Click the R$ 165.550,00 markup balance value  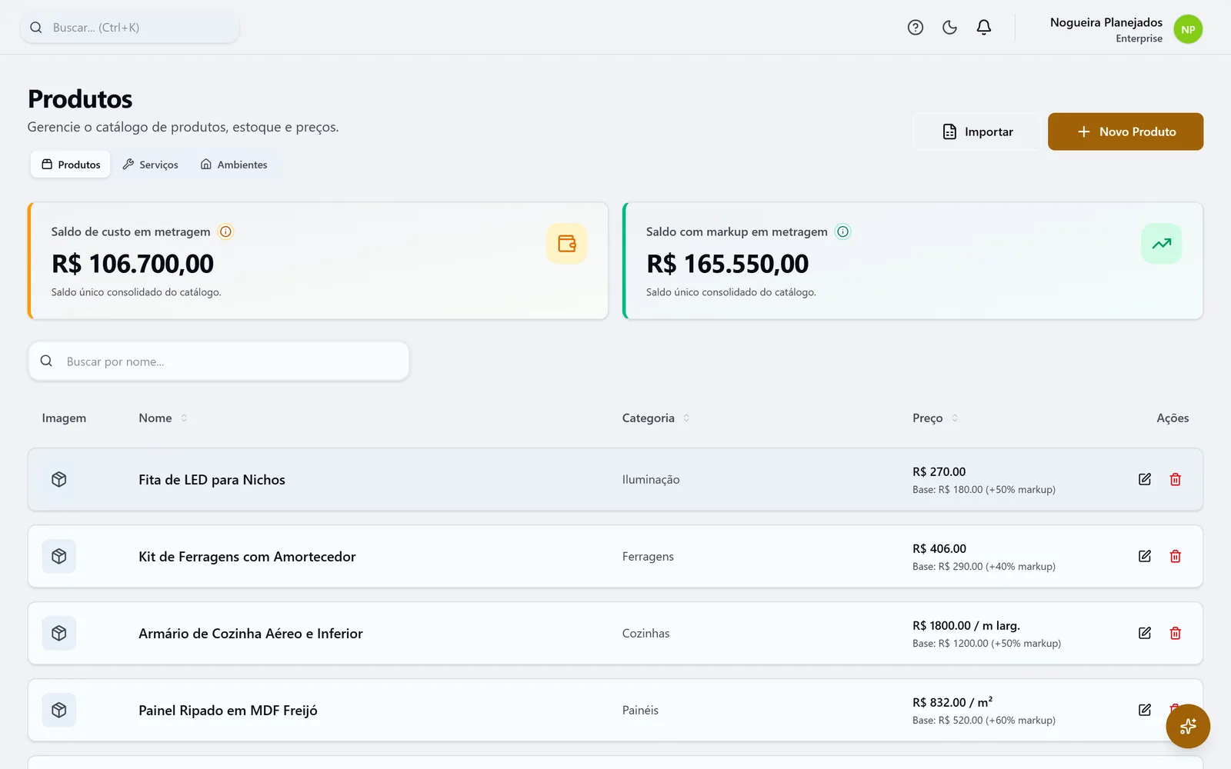[x=727, y=264]
